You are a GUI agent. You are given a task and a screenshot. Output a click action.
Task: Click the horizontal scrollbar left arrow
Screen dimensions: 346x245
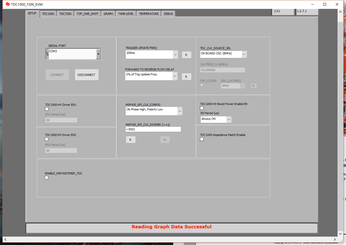click(x=5, y=239)
